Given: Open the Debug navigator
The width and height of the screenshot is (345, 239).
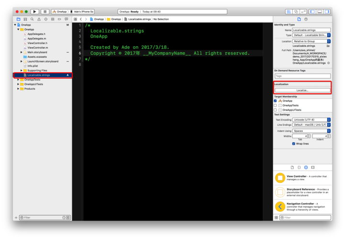Looking at the screenshot, I should pyautogui.click(x=53, y=19).
